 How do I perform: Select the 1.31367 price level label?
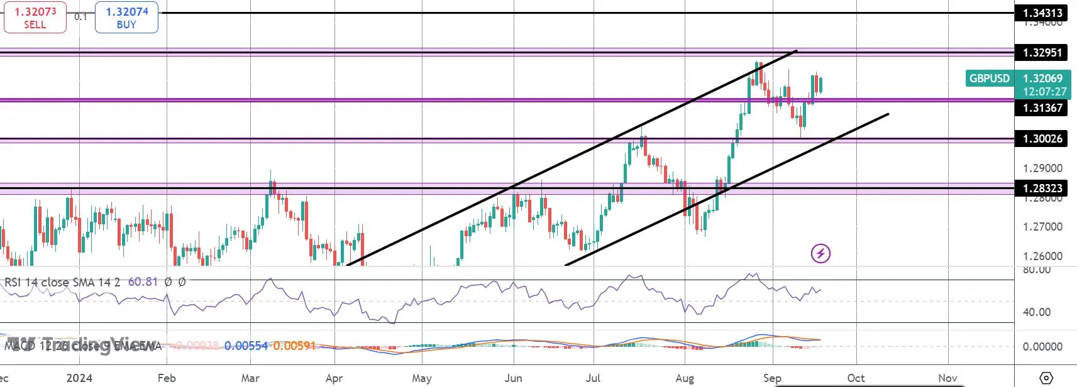coord(1042,108)
